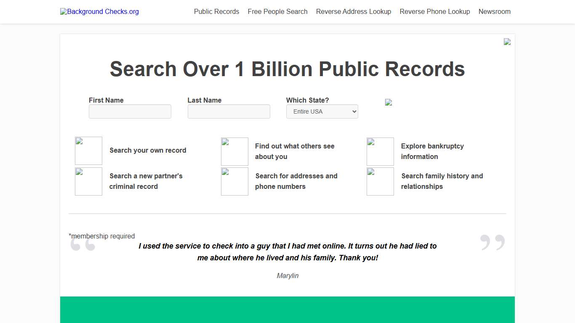Click the Background Checks.org logo

click(x=99, y=11)
